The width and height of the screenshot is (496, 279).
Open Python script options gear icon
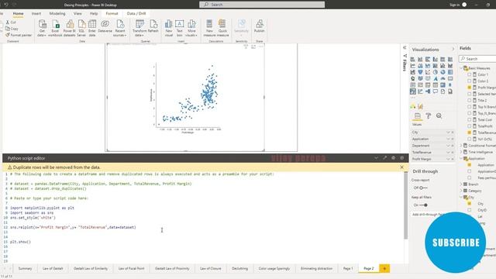(x=393, y=158)
